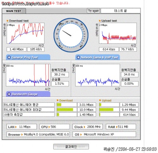Click the Clock 2806 MHz info box
Image resolution: width=158 pixels, height=153 pixels.
(x=88, y=127)
